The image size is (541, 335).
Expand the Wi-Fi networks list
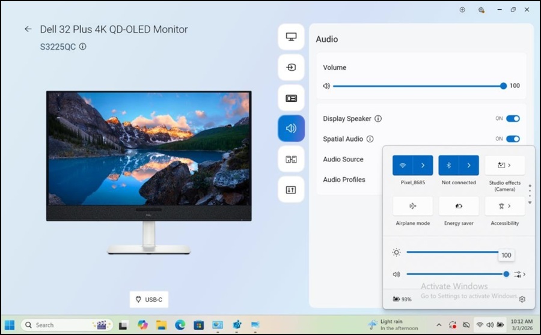pos(423,166)
